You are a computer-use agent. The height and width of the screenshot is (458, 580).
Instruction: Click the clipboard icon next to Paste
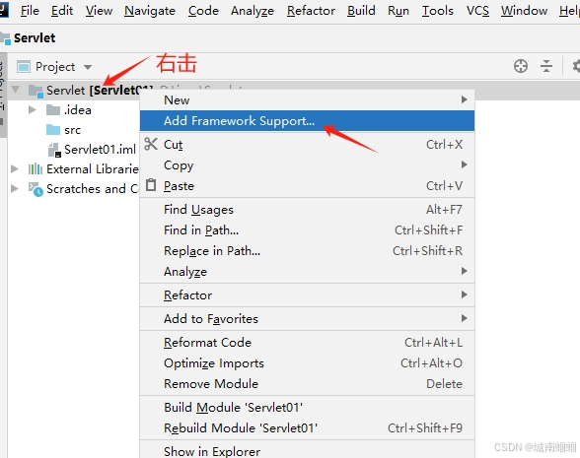tap(151, 185)
